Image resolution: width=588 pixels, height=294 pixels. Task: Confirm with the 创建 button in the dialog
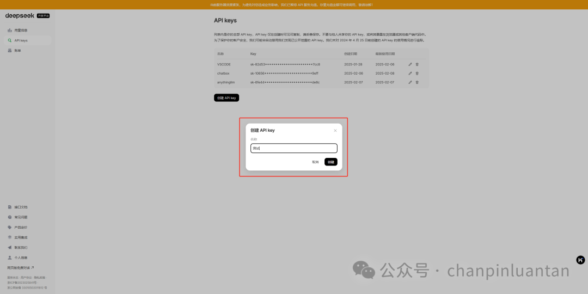tap(331, 162)
